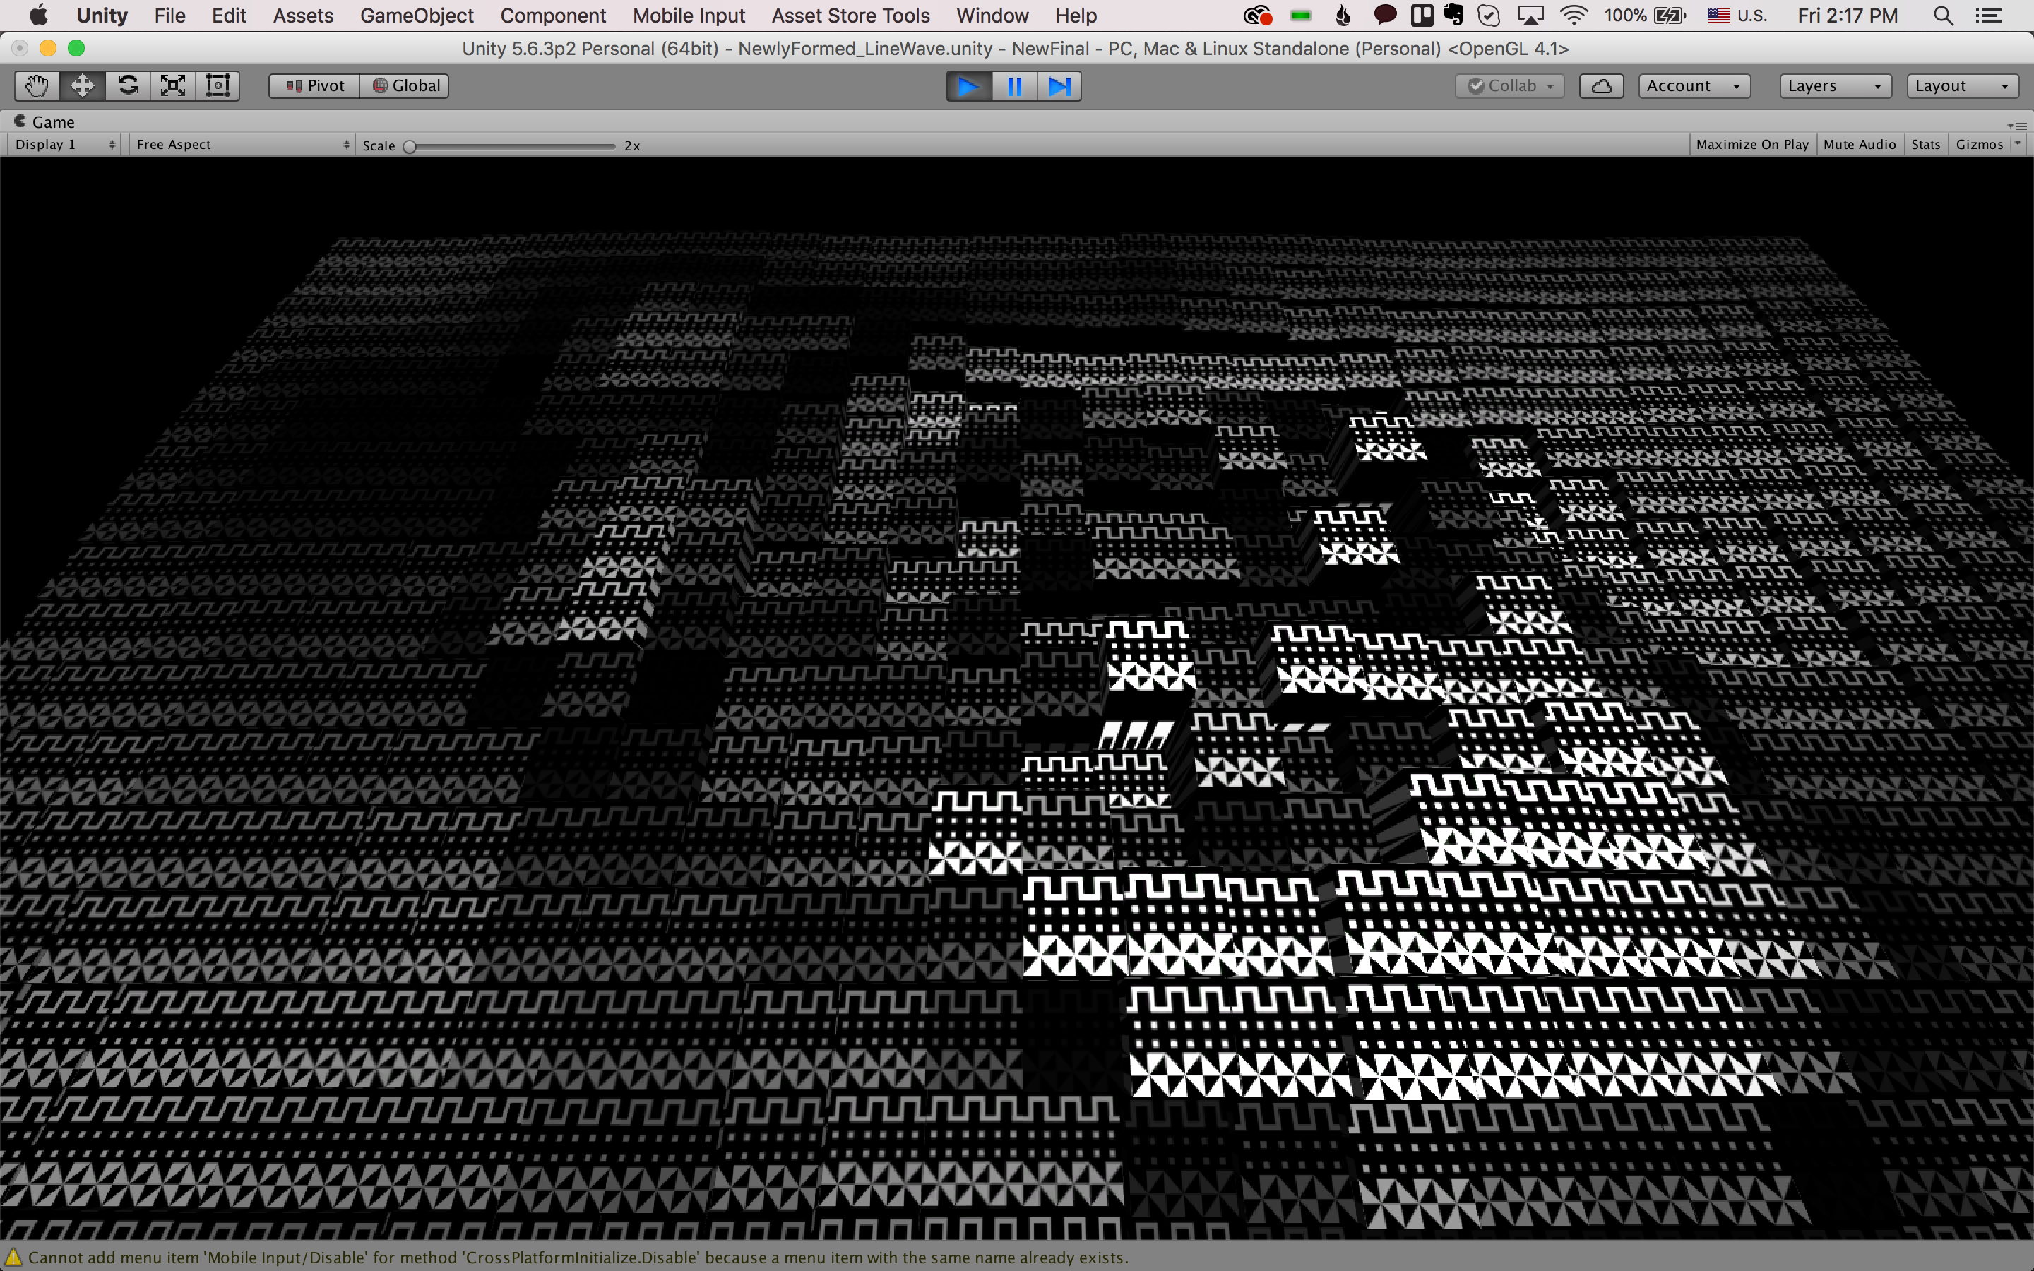Toggle Maximize On Play
Screen dimensions: 2034x1271
pyautogui.click(x=1751, y=145)
